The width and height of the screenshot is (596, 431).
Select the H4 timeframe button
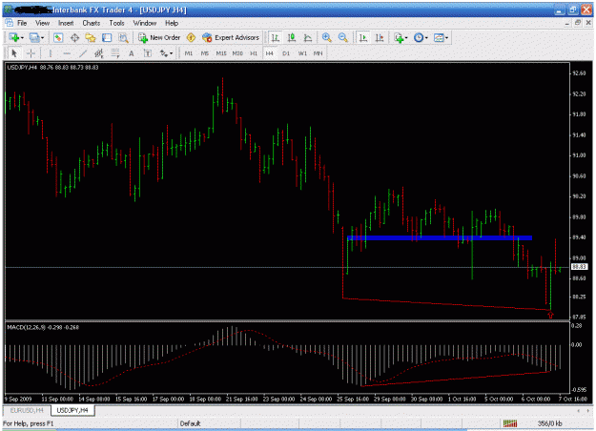270,53
